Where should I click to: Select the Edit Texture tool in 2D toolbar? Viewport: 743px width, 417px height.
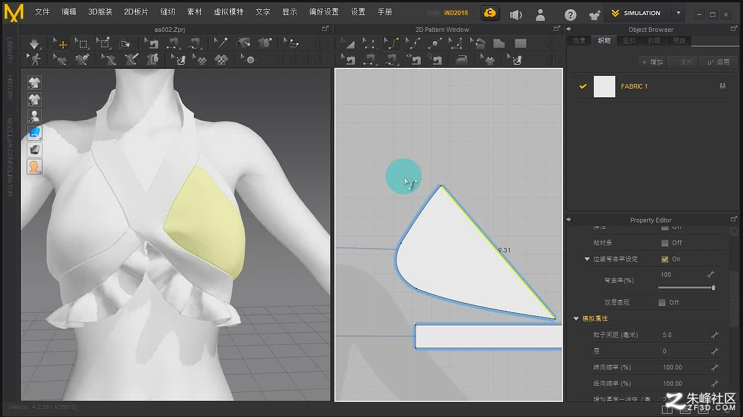pos(514,59)
